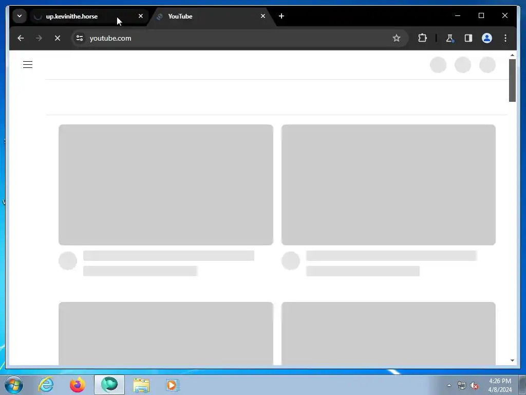526x395 pixels.
Task: Maximize the Chrome window
Action: click(x=481, y=16)
